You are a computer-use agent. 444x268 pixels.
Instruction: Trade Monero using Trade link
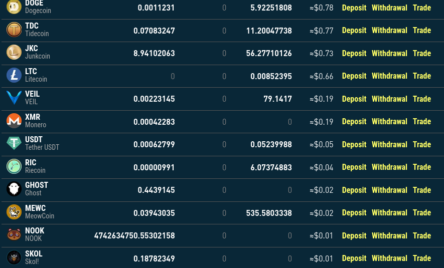click(x=421, y=122)
